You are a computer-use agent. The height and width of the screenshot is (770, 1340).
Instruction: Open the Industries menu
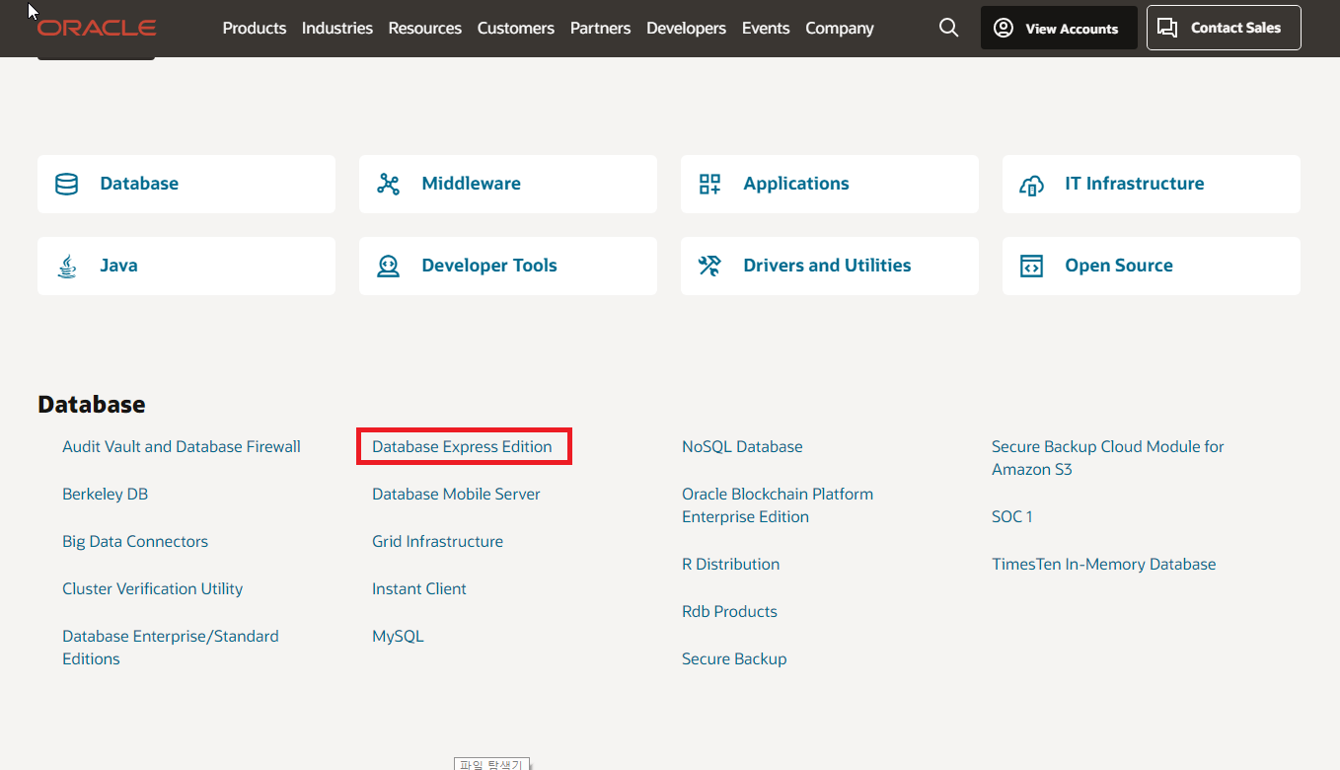pos(337,28)
